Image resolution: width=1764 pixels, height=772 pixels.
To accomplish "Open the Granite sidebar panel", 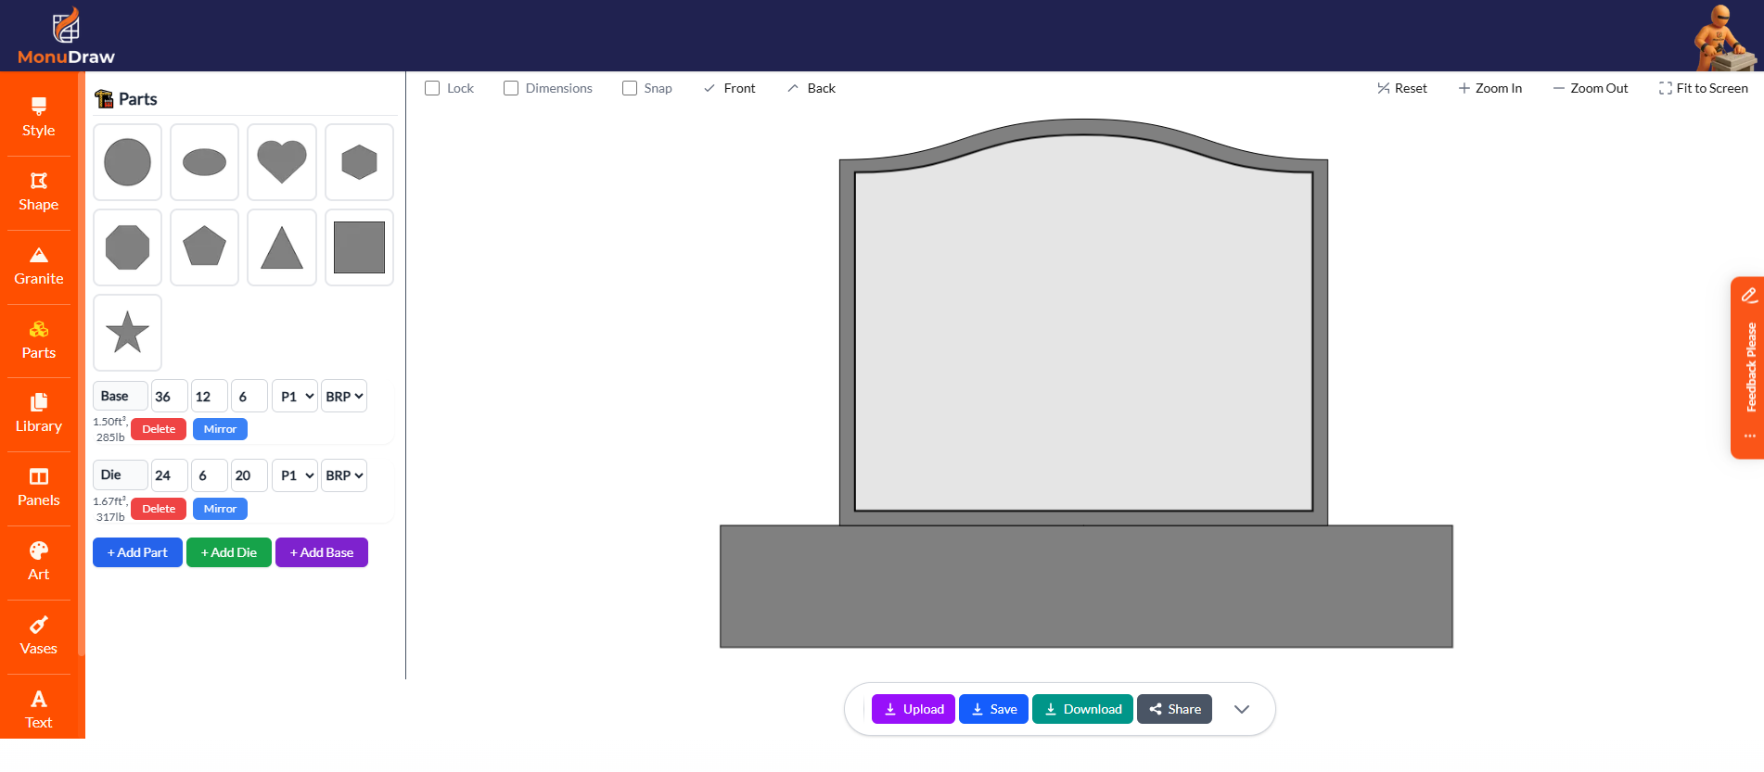I will [39, 267].
